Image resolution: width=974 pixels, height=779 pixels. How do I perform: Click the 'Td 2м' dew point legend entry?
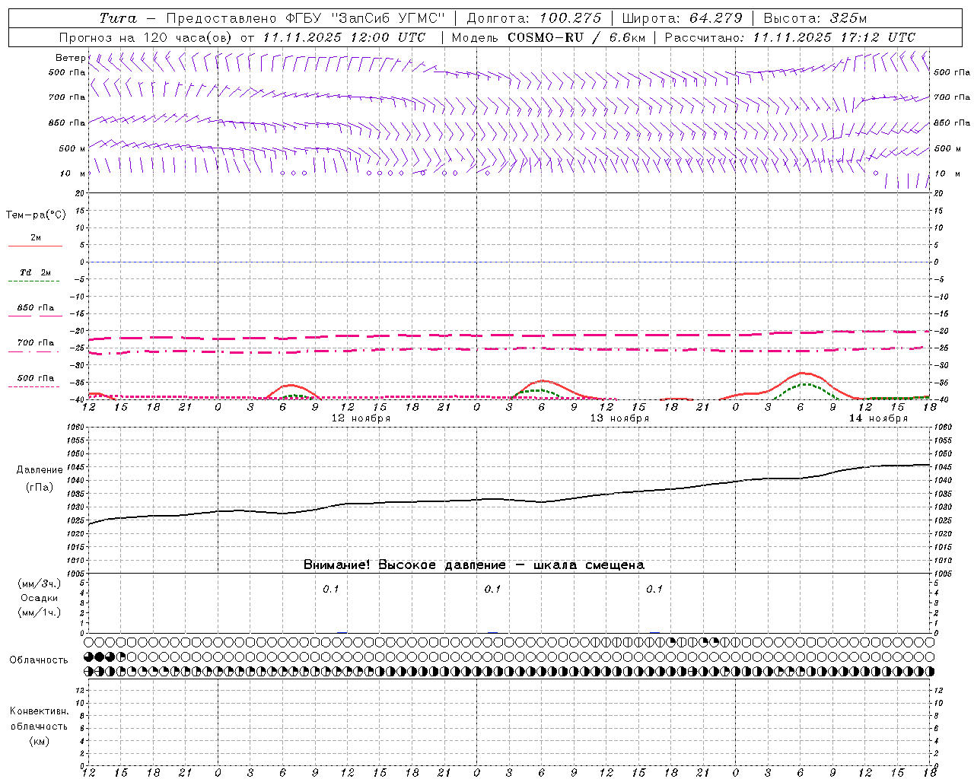[35, 272]
